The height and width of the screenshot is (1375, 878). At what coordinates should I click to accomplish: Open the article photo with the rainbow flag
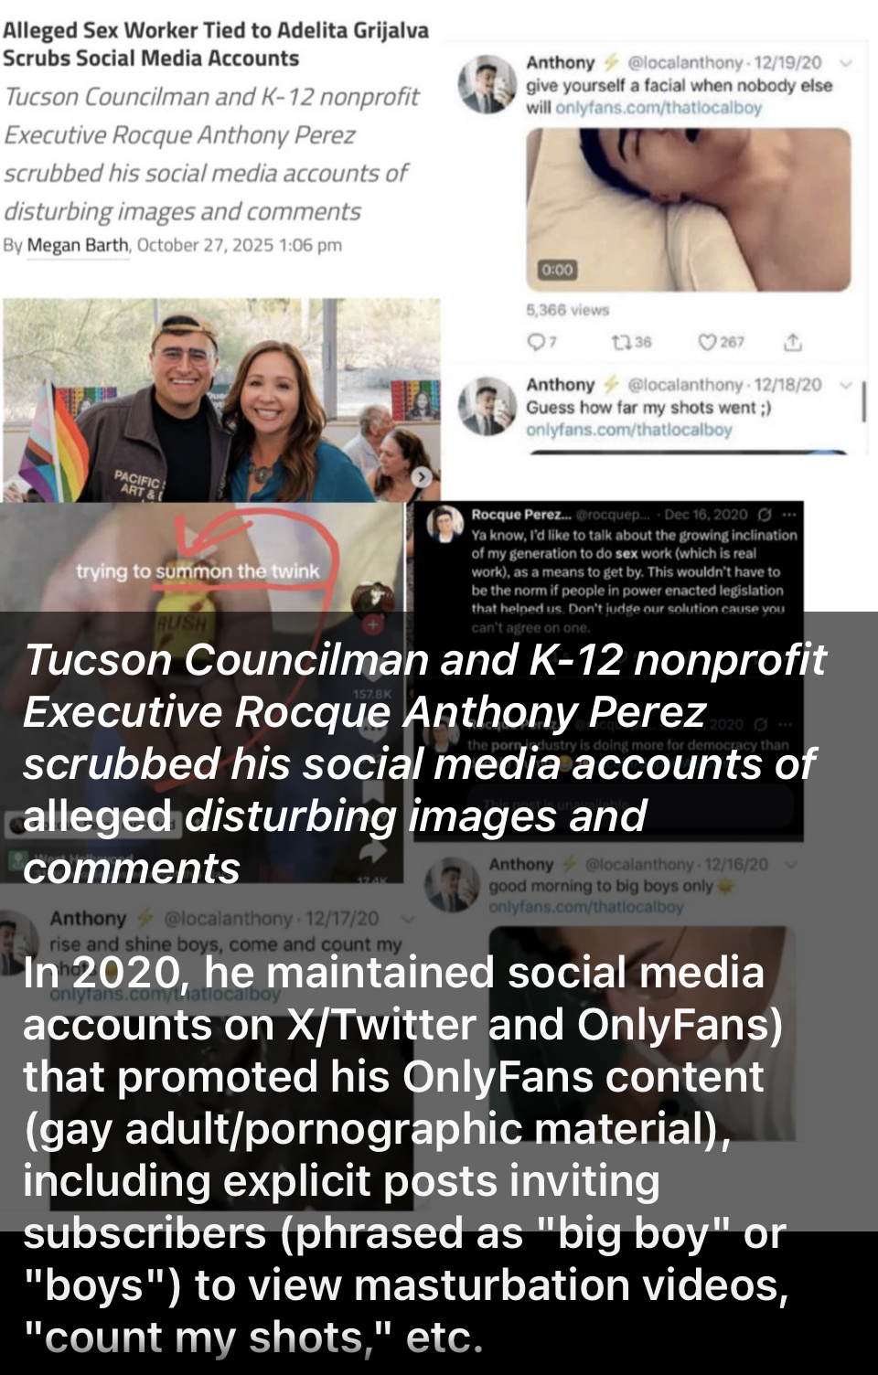[221, 400]
